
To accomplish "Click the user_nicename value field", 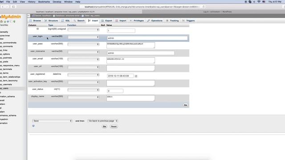I will coord(141,53).
